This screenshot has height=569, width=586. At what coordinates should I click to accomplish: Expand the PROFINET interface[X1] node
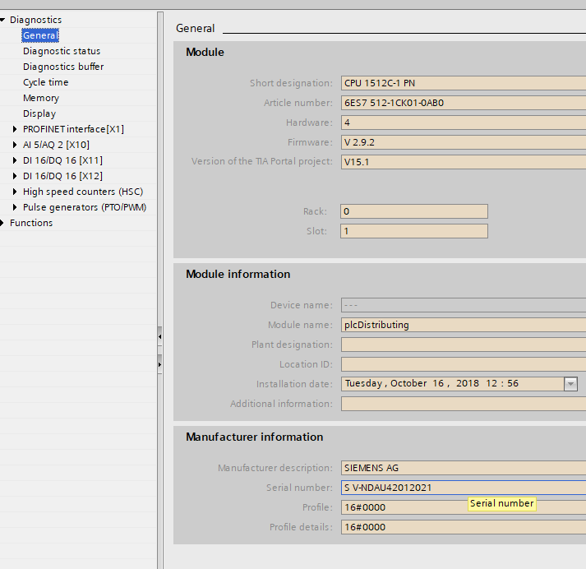[15, 129]
